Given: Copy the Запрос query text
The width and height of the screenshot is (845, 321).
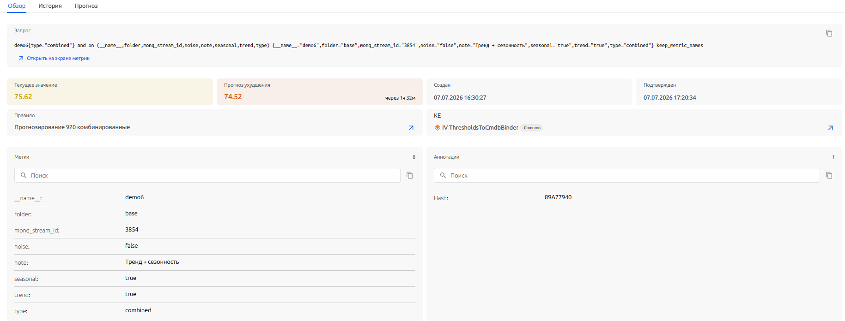Looking at the screenshot, I should click(829, 33).
